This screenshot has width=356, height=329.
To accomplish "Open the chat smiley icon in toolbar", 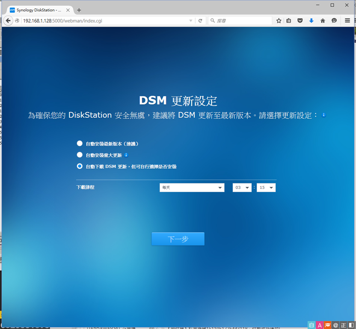I will [x=334, y=21].
